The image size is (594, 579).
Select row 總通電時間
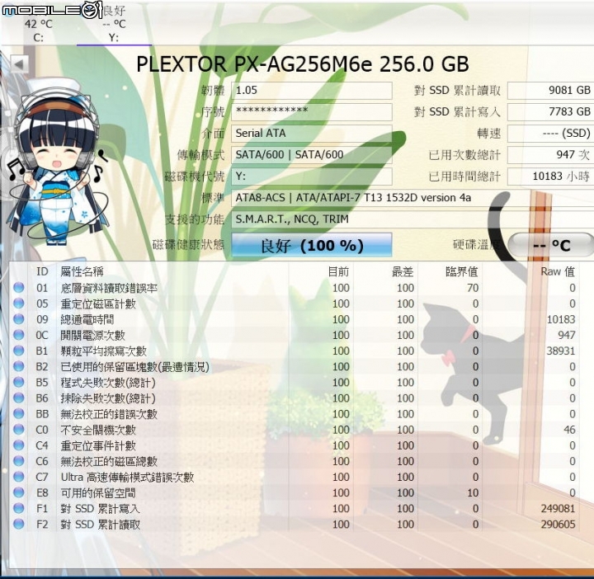coord(294,319)
